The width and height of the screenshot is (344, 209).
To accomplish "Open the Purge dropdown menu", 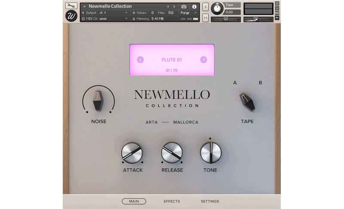I will coord(188,13).
